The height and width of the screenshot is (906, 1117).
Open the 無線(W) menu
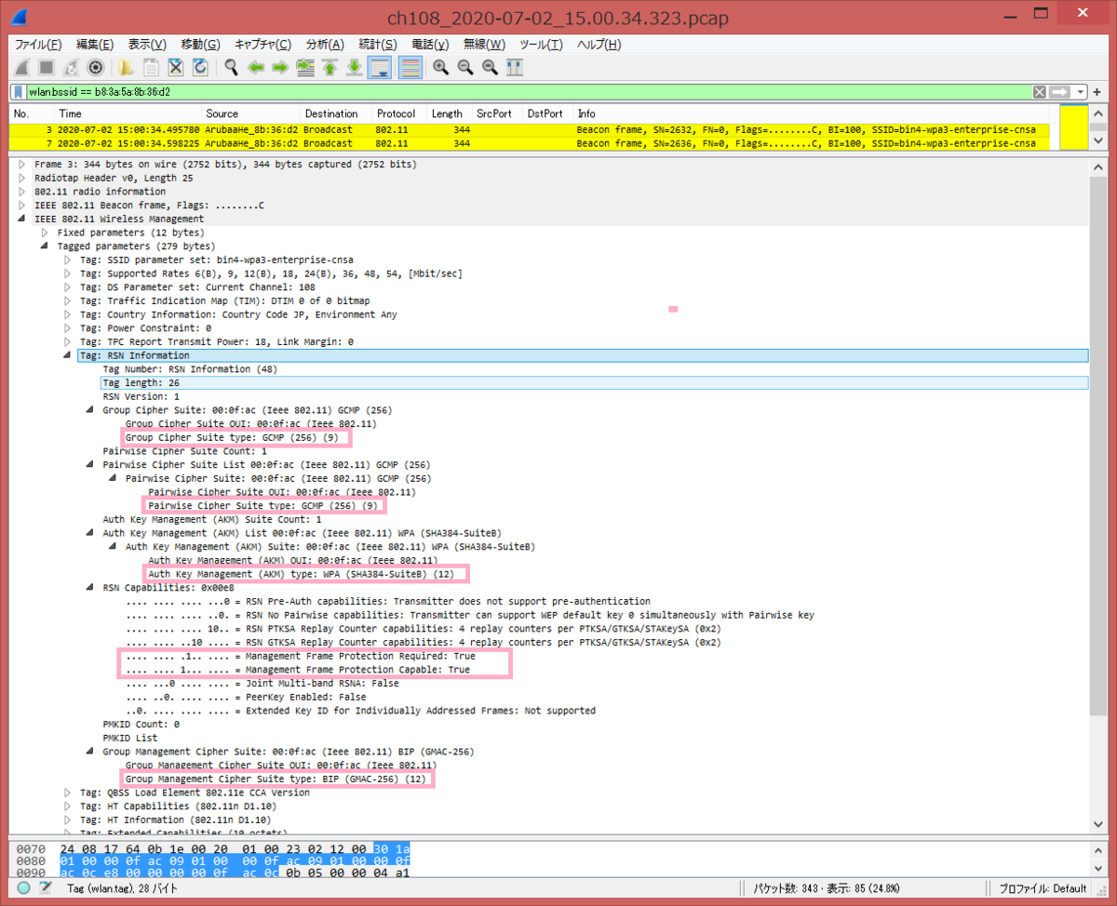pos(484,45)
